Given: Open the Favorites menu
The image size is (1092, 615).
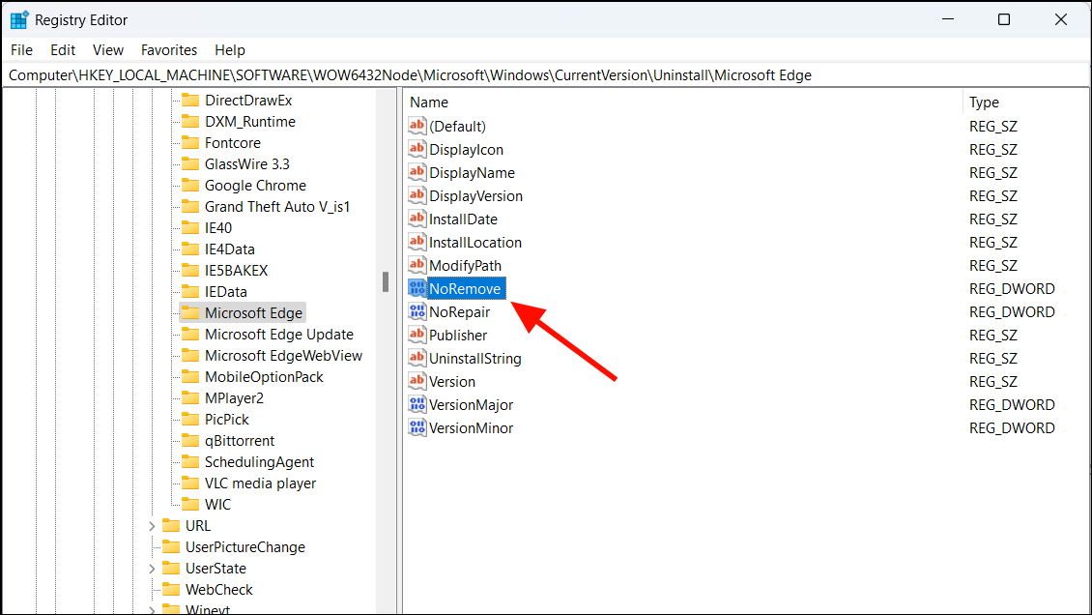Looking at the screenshot, I should 169,49.
